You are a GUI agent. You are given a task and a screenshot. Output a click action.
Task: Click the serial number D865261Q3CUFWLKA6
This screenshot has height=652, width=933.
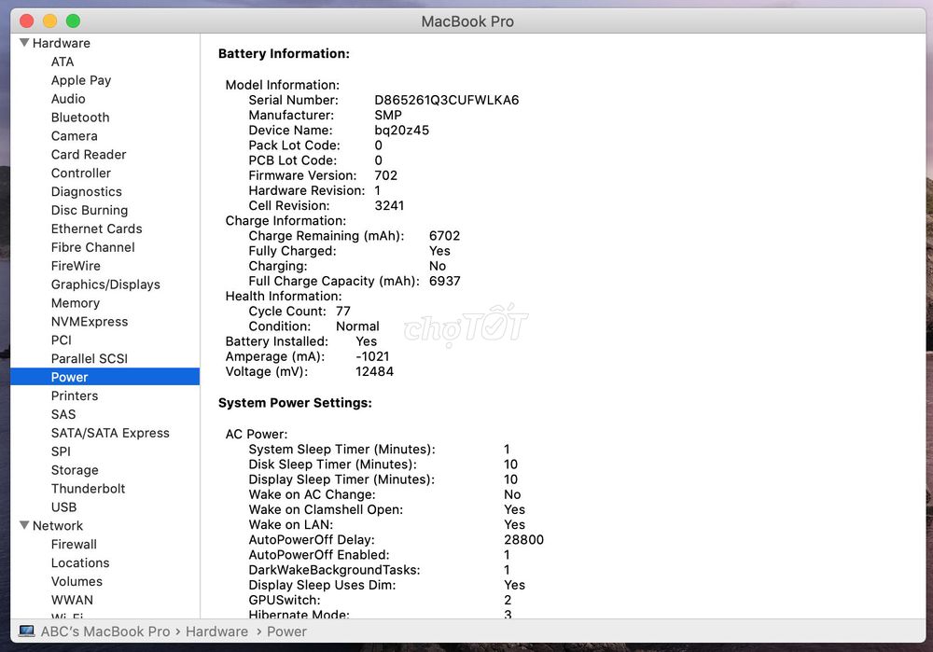click(446, 100)
